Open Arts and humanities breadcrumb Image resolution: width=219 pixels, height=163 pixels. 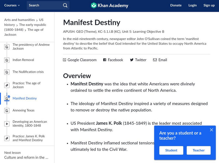pyautogui.click(x=19, y=20)
